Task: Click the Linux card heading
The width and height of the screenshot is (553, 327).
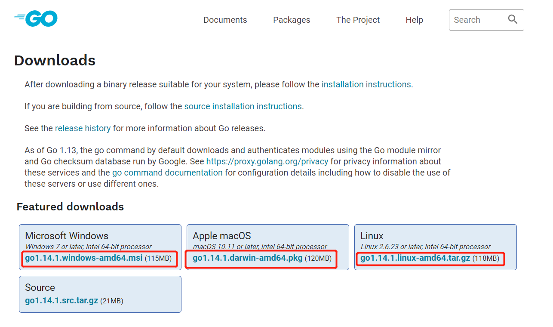Action: [x=372, y=236]
